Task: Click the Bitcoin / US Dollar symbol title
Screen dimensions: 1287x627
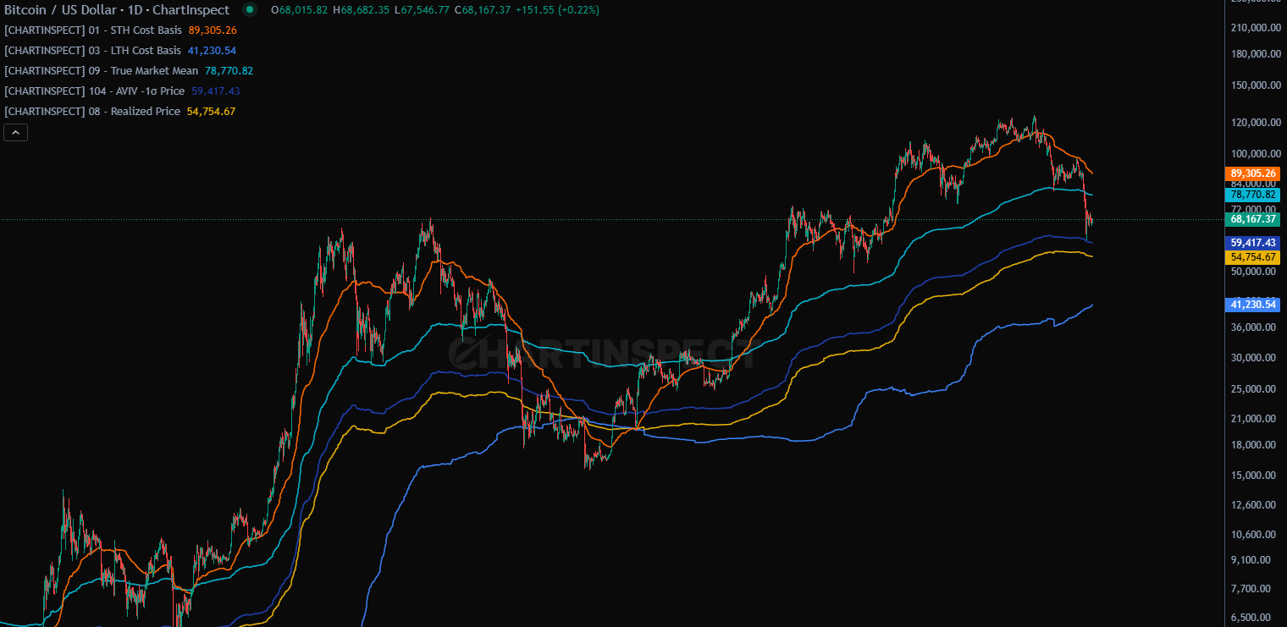Action: tap(117, 10)
